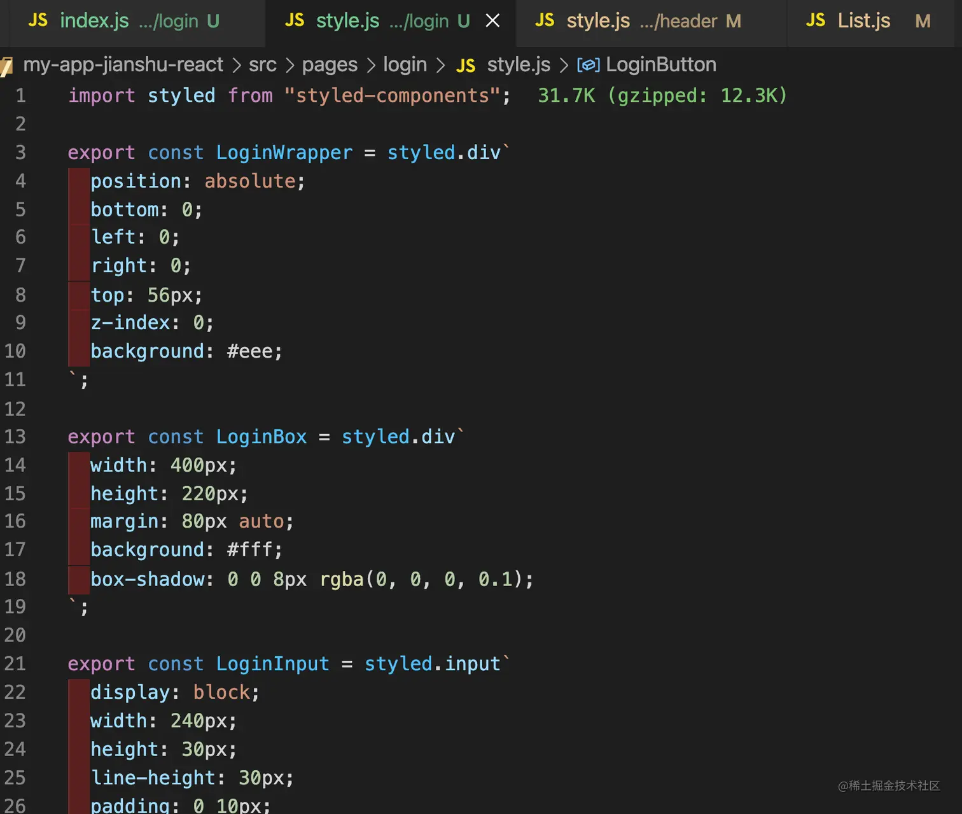Click the "z-index: 0;" declaration
962x814 pixels.
click(x=152, y=323)
